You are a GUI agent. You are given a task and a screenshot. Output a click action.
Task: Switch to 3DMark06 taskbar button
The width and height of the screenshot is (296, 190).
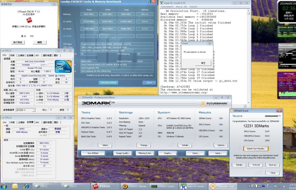[223, 186]
